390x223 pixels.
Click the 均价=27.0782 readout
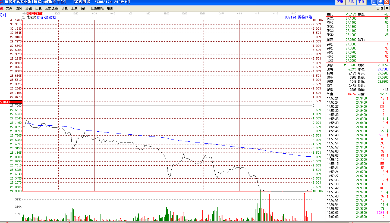46,17
